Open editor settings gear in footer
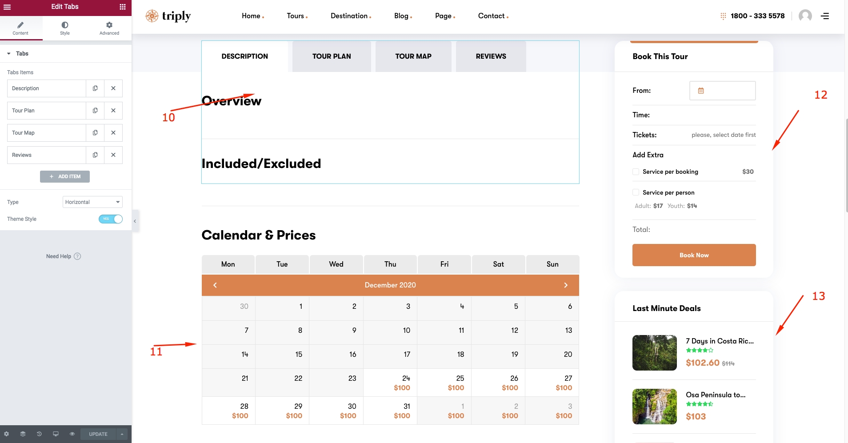Image resolution: width=848 pixels, height=443 pixels. (x=6, y=434)
